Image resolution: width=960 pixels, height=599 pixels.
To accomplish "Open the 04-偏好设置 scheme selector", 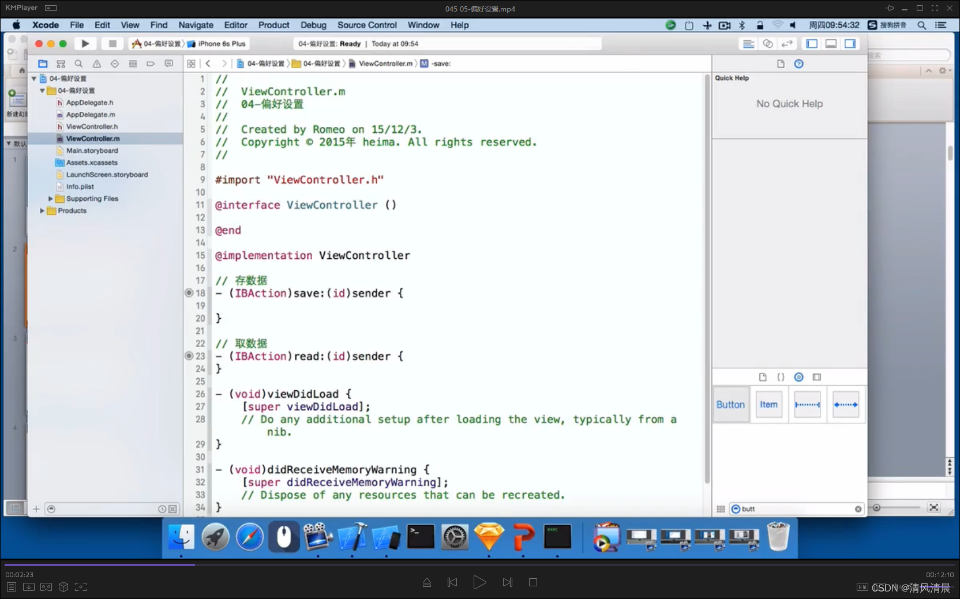I will [x=156, y=44].
